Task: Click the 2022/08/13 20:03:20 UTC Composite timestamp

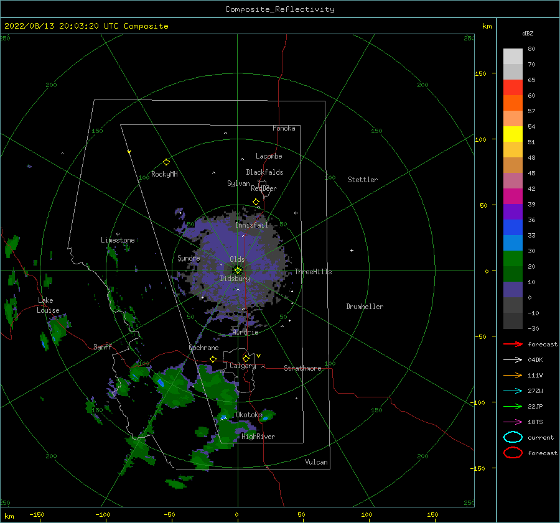Action: [86, 26]
